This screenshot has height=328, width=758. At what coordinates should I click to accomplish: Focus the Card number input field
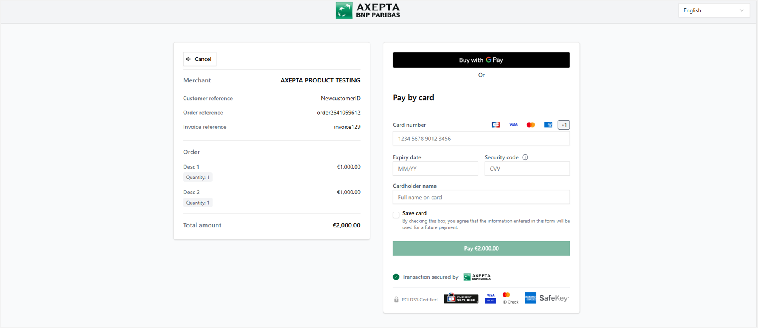481,139
